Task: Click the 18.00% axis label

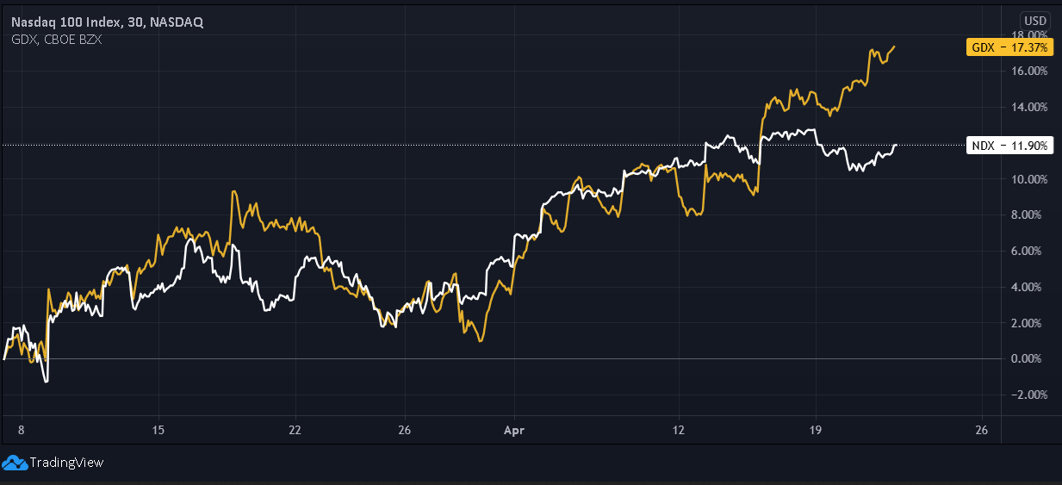Action: tap(1030, 34)
